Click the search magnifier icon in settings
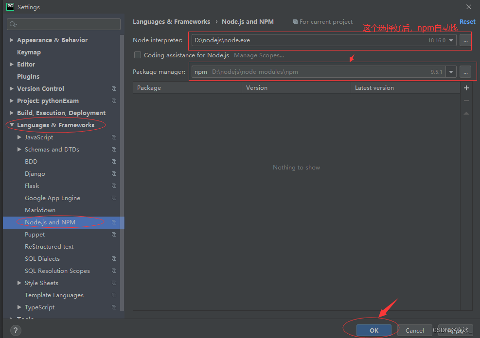The width and height of the screenshot is (480, 338). [13, 24]
